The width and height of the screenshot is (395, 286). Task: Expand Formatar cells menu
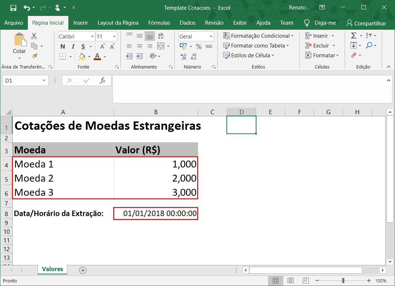click(322, 55)
